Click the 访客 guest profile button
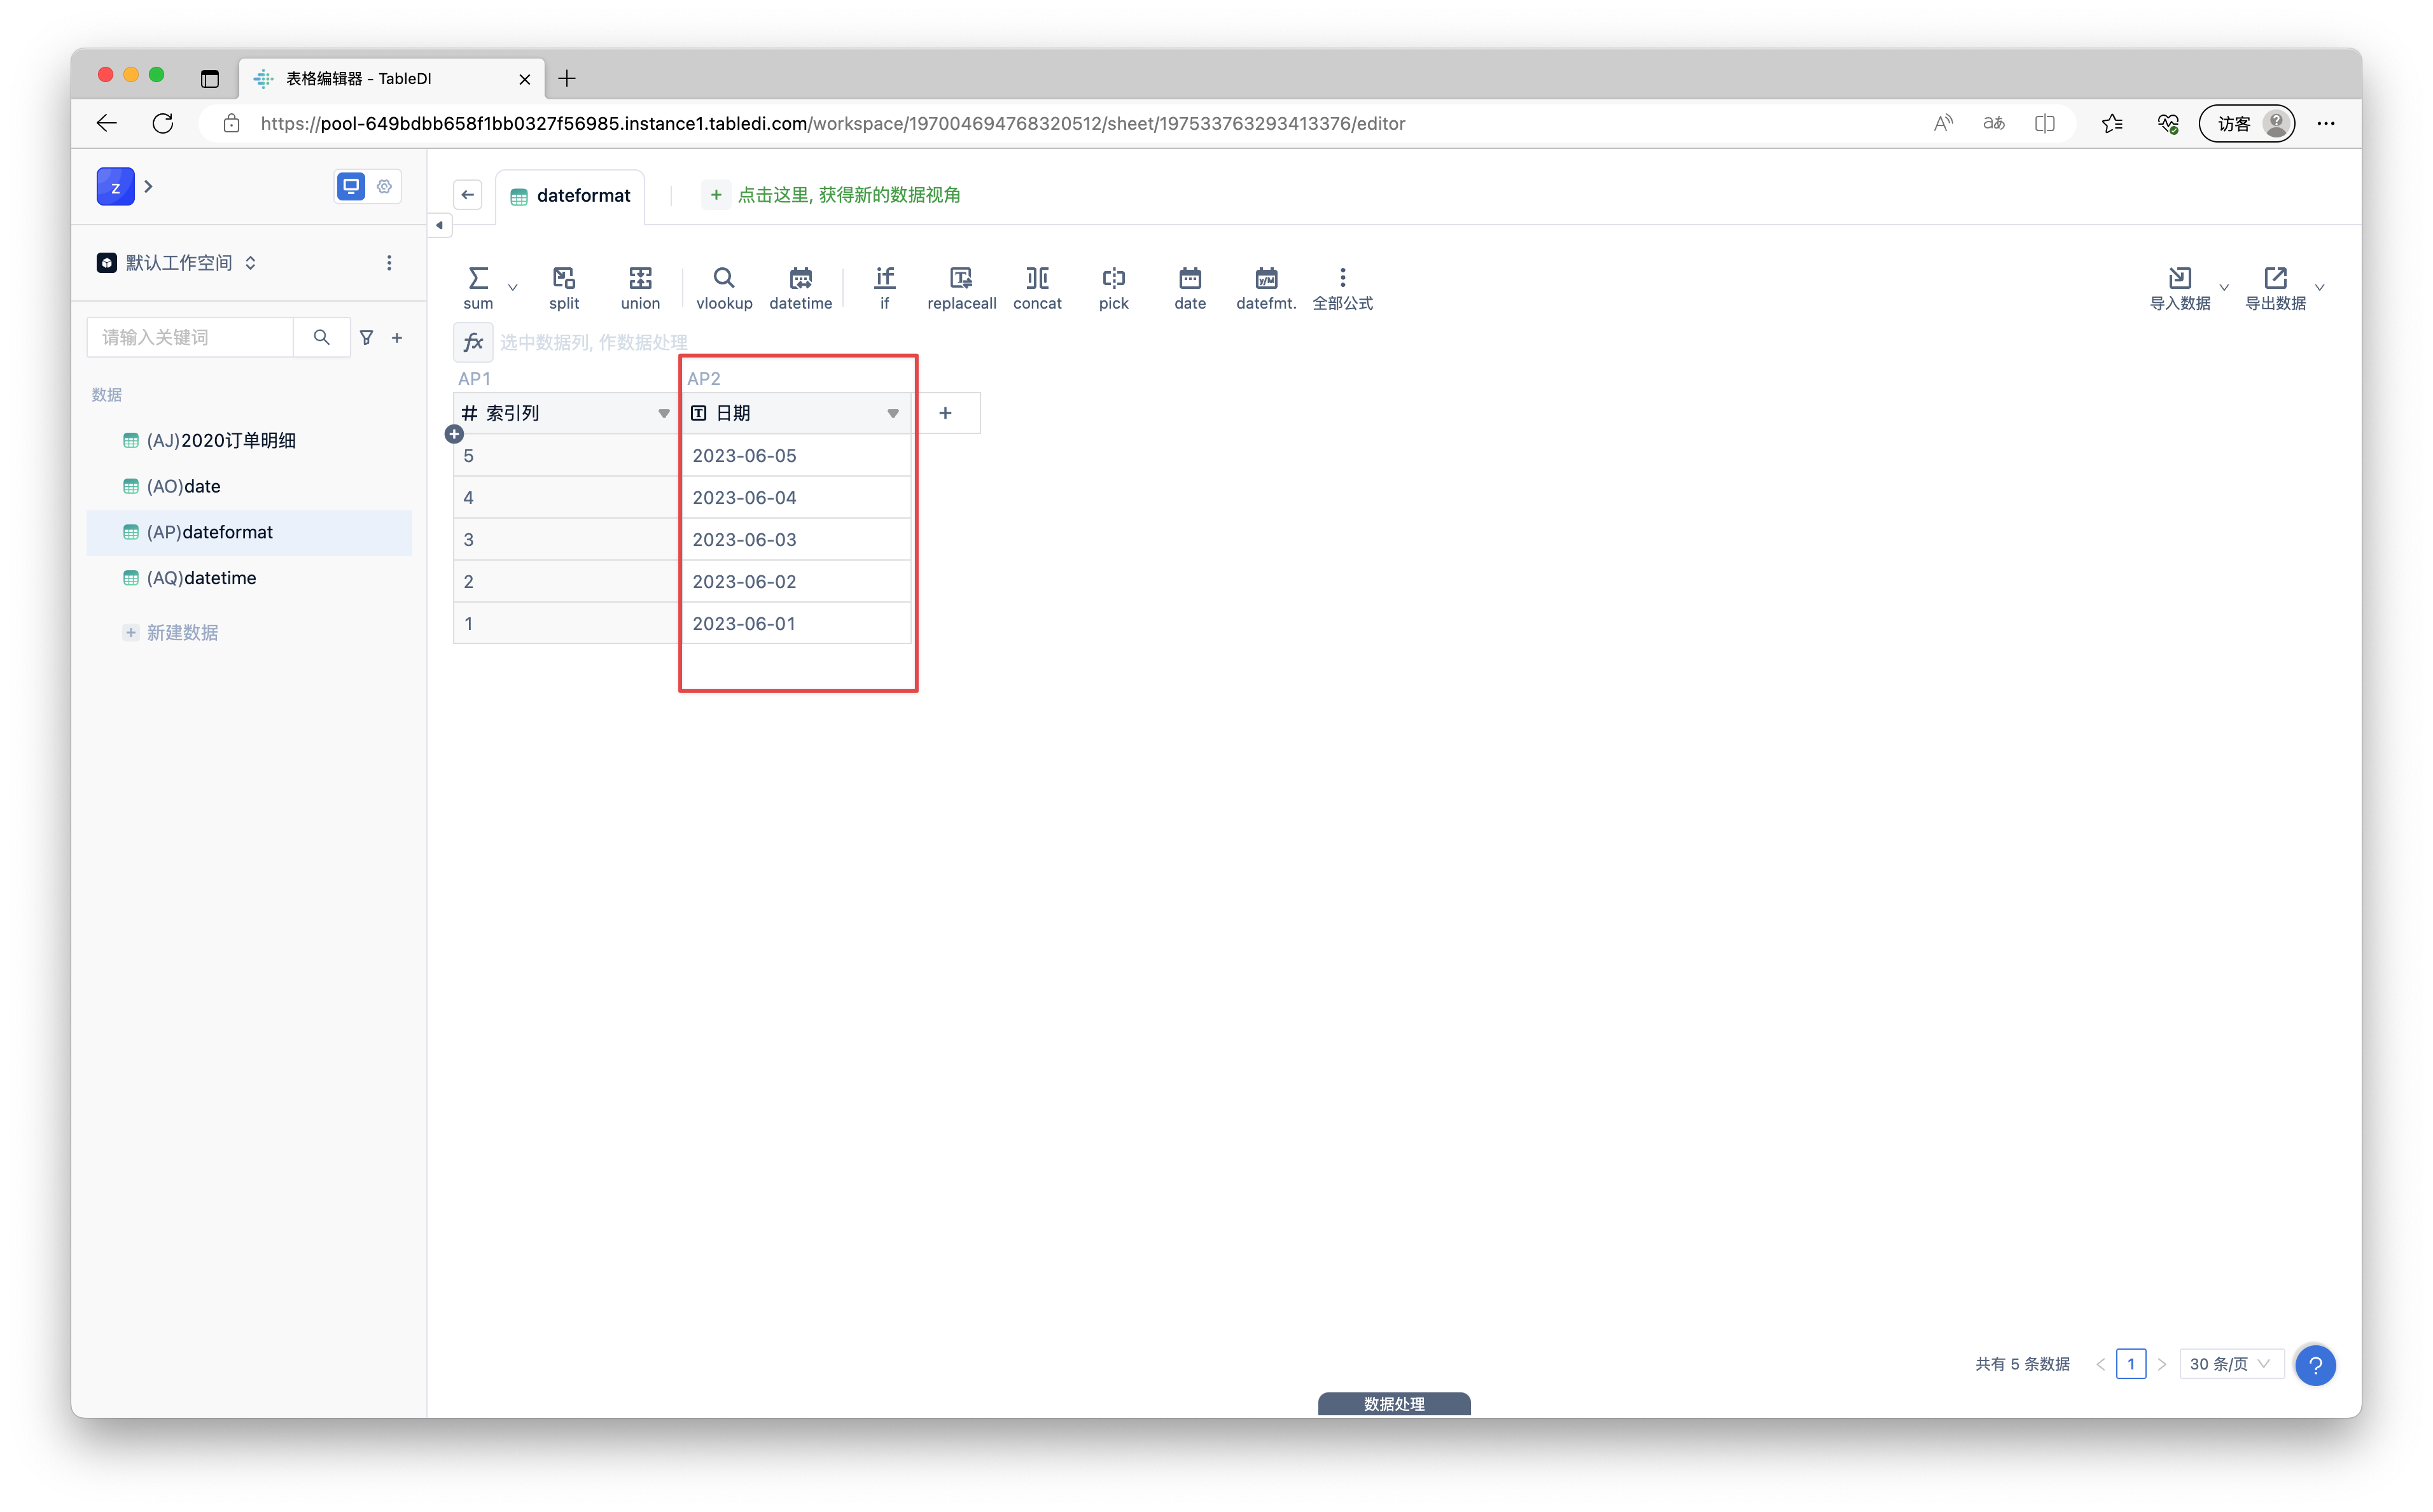The height and width of the screenshot is (1512, 2433). click(2246, 123)
